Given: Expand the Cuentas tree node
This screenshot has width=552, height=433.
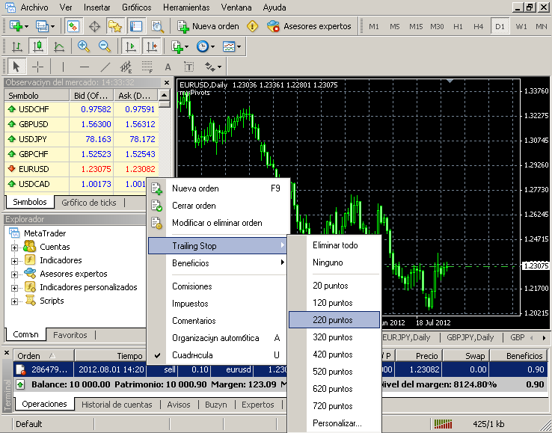Looking at the screenshot, I should click(14, 247).
